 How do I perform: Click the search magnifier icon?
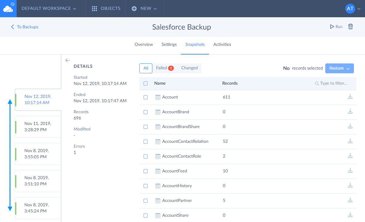click(x=317, y=83)
